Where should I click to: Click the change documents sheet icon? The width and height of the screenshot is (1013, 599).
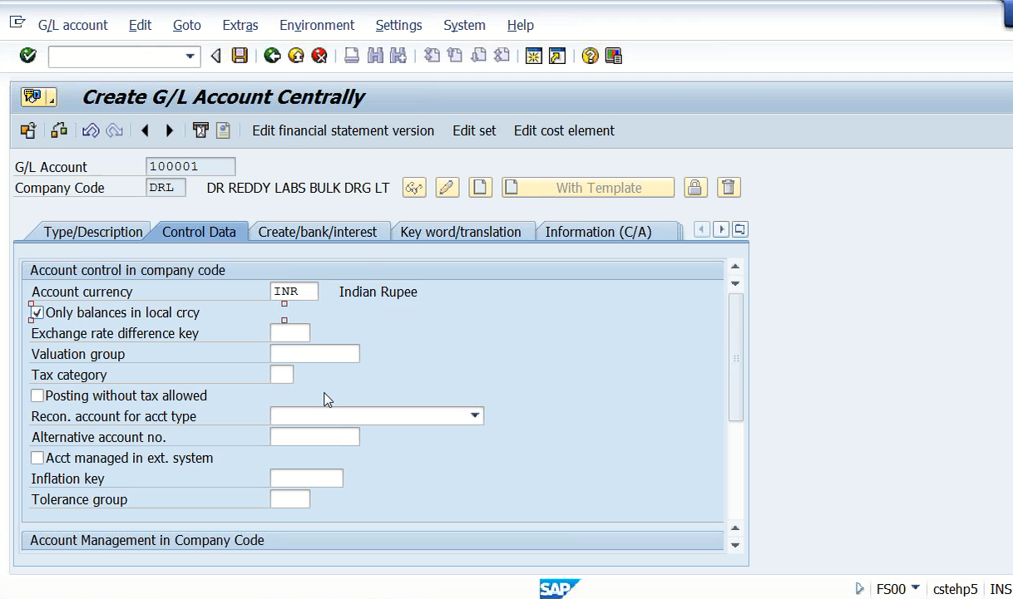click(x=223, y=130)
